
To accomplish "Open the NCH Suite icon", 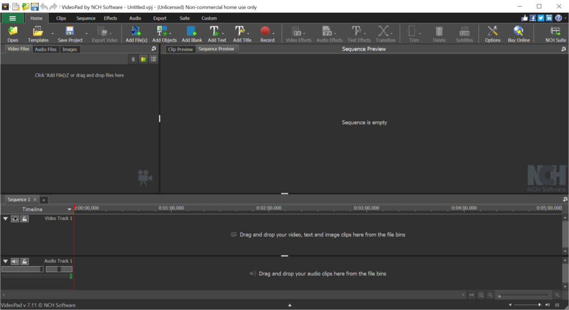I will [x=555, y=34].
